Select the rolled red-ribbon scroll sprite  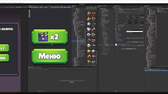[x=93, y=29]
